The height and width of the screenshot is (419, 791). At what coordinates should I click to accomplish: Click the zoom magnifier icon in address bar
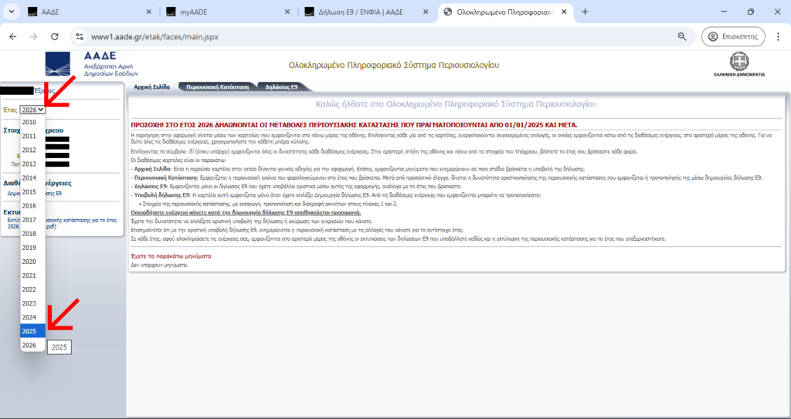coord(682,36)
